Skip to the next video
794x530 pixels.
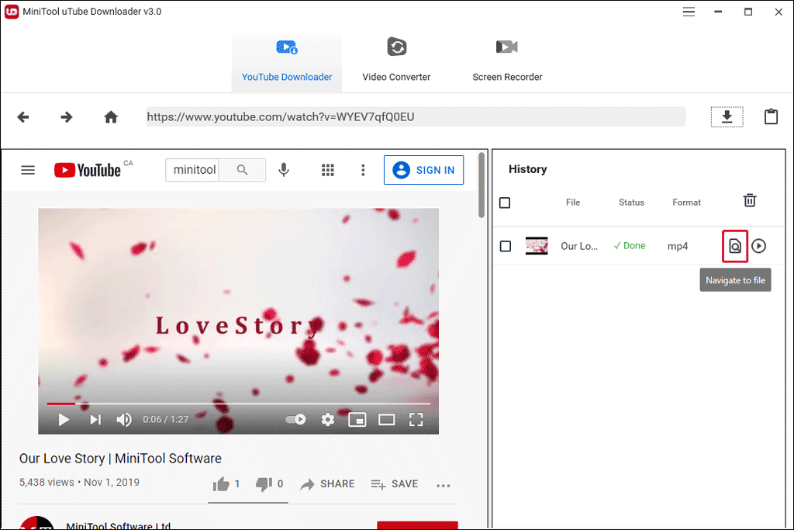tap(95, 420)
